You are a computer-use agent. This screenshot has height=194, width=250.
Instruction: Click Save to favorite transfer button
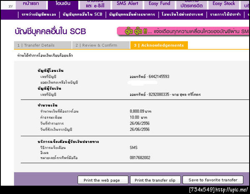(213, 180)
